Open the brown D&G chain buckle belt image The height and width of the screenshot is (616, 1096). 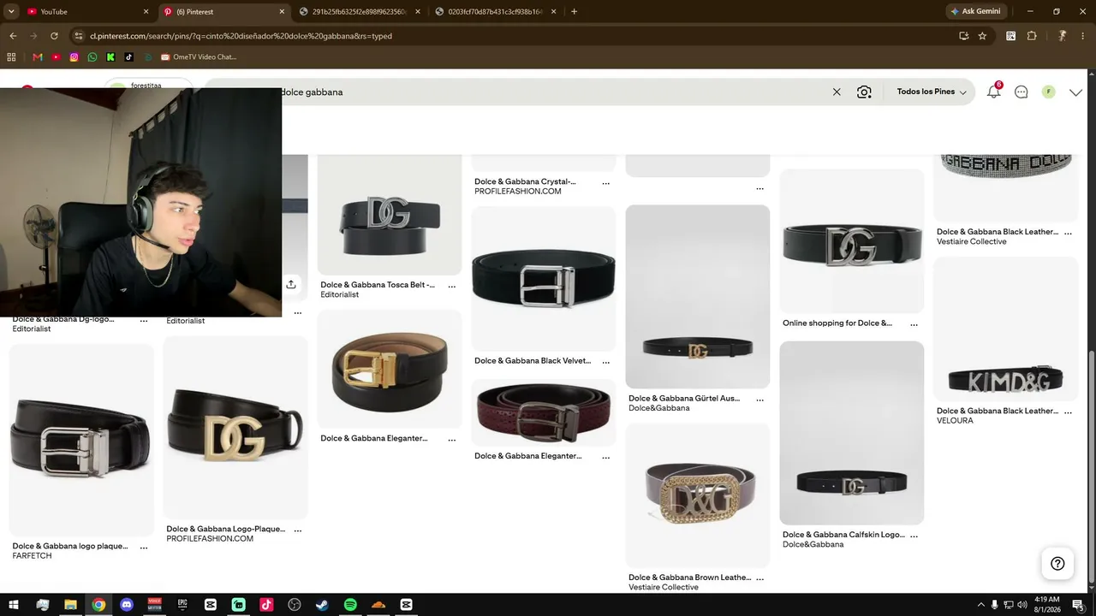(x=698, y=495)
